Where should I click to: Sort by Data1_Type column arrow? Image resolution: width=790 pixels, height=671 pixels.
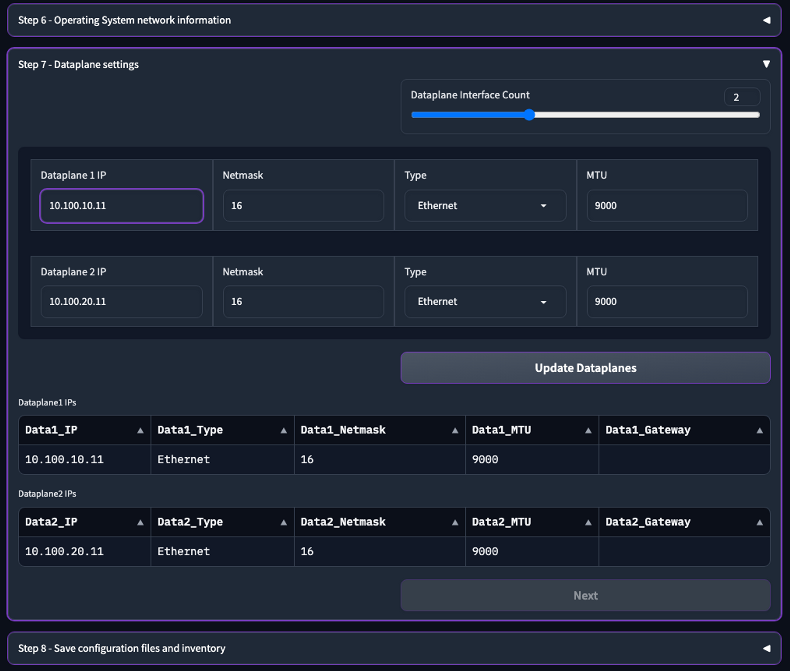(284, 430)
